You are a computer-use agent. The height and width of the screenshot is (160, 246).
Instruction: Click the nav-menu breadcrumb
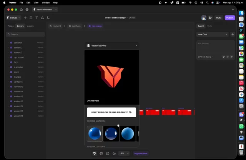point(95,26)
